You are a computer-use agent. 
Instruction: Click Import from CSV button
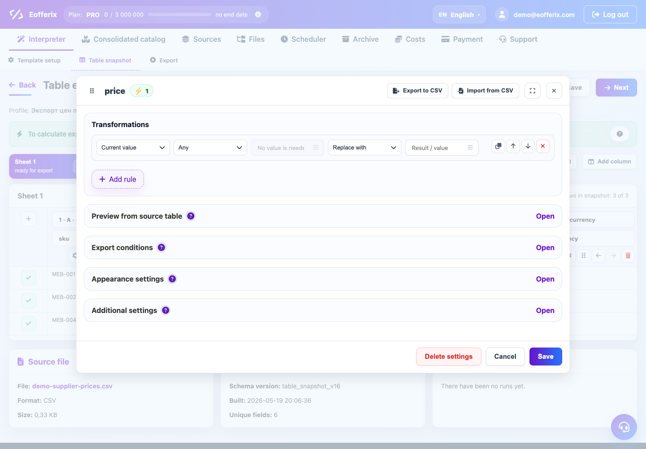click(485, 91)
